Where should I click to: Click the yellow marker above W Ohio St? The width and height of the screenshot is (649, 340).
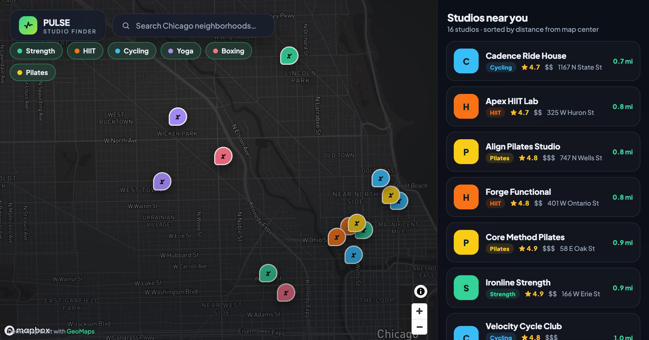[357, 223]
